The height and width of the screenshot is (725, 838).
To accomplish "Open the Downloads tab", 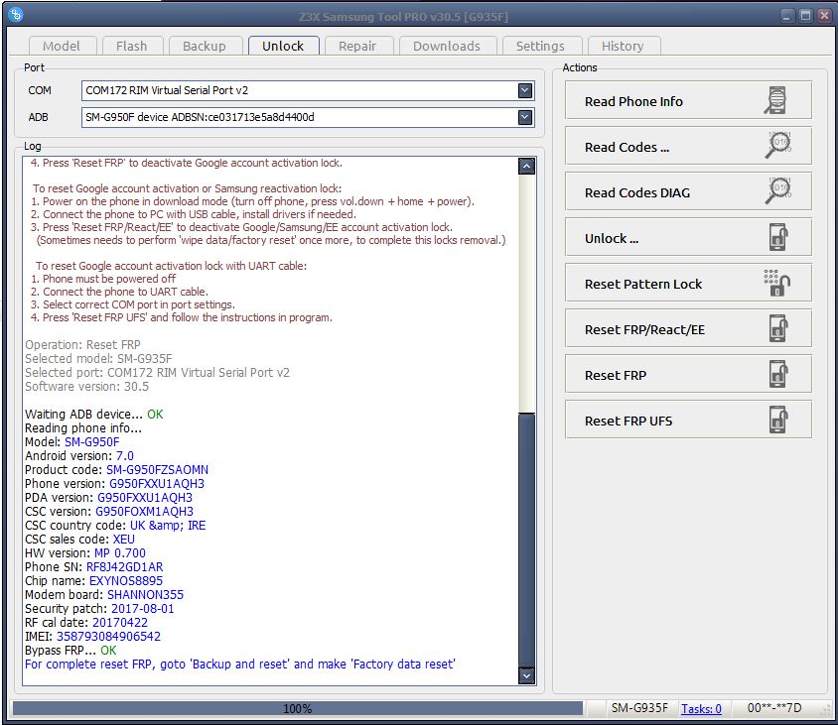I will [447, 46].
